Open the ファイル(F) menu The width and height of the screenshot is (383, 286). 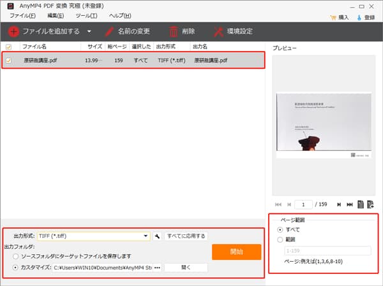pos(22,16)
